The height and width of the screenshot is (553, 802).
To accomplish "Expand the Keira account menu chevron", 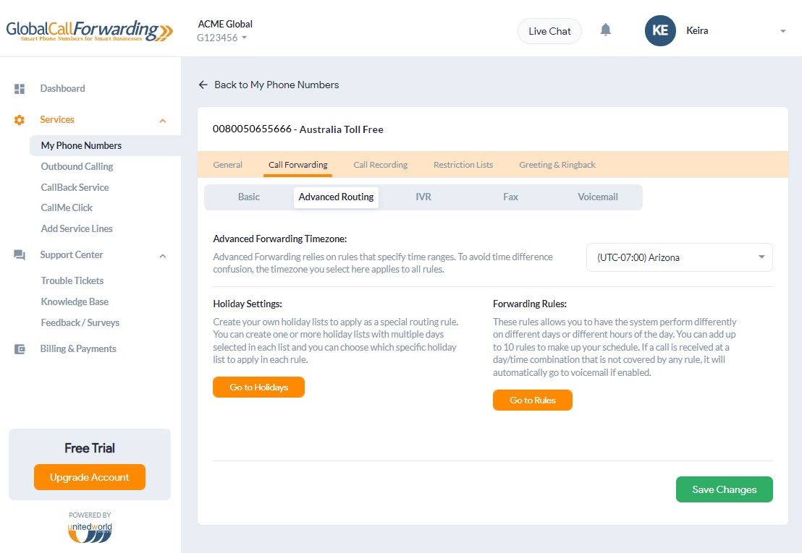I will tap(782, 30).
